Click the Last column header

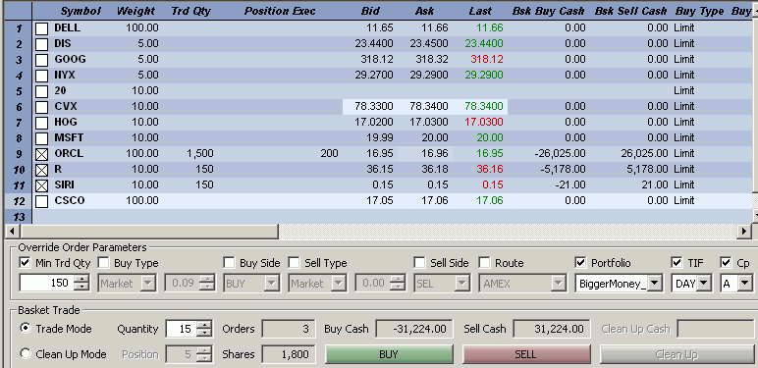(480, 11)
